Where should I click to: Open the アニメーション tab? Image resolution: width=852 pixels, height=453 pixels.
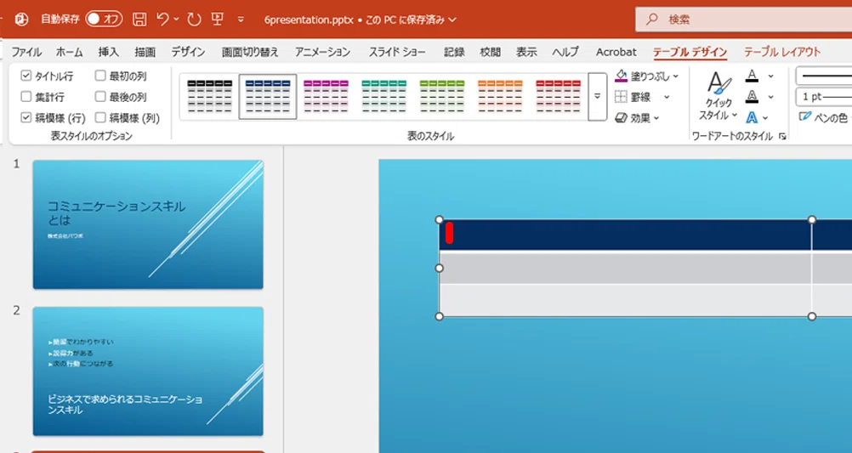coord(323,52)
